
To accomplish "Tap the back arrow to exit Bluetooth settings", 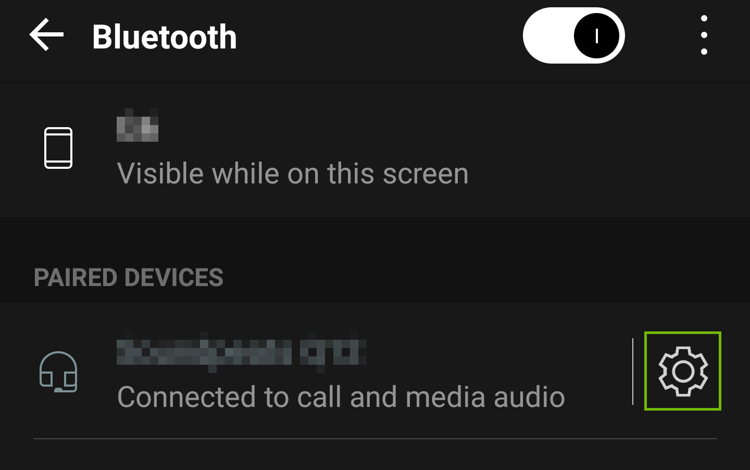I will coord(45,35).
